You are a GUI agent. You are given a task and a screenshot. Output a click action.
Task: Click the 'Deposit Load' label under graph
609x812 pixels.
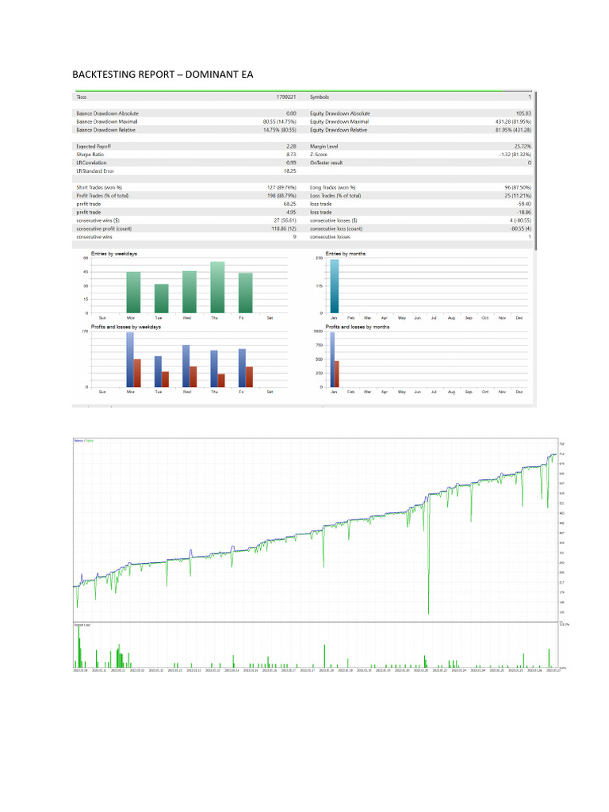click(x=82, y=625)
